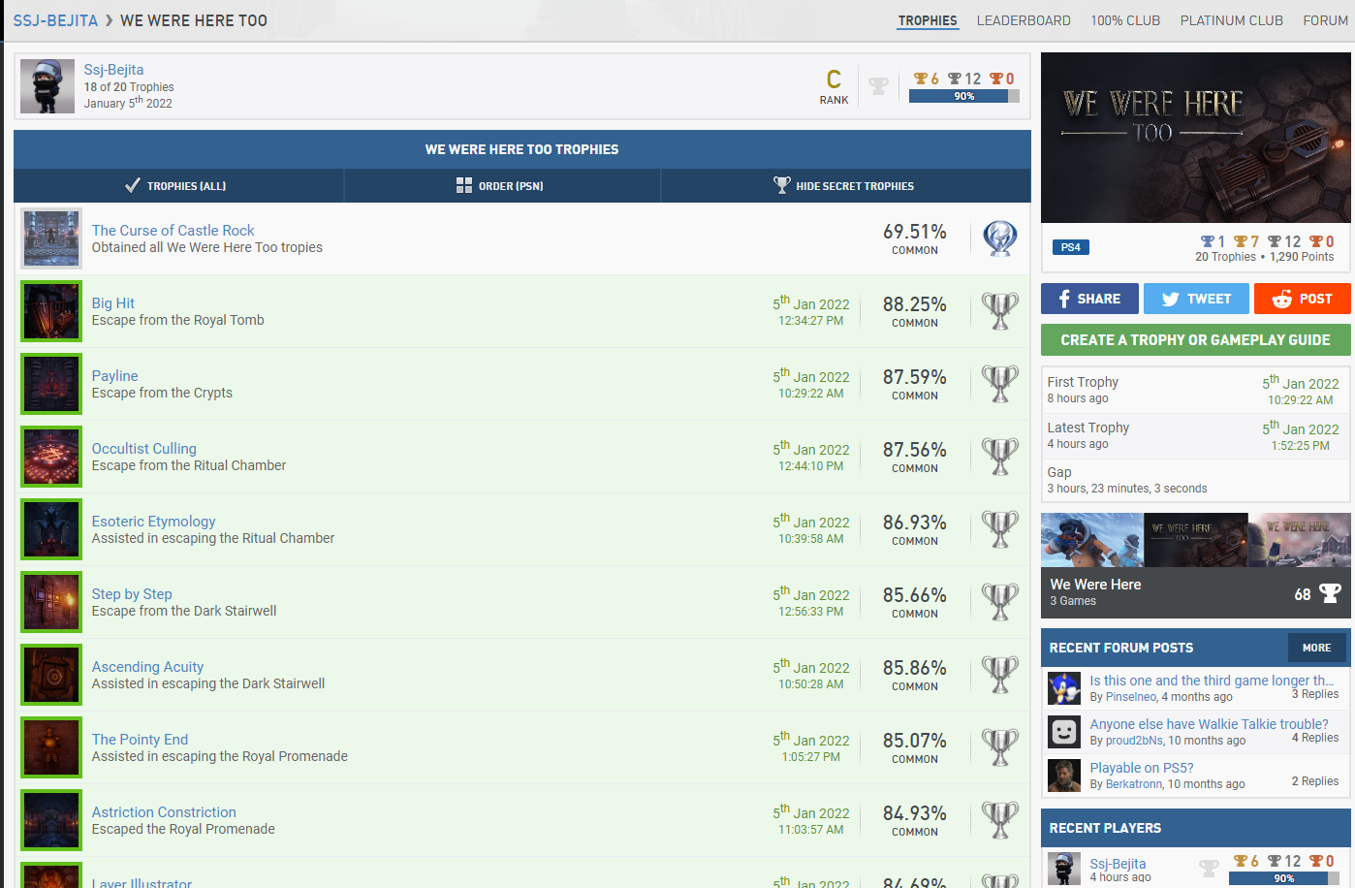Open the Esoteric Etymology trophy link

[x=153, y=522]
